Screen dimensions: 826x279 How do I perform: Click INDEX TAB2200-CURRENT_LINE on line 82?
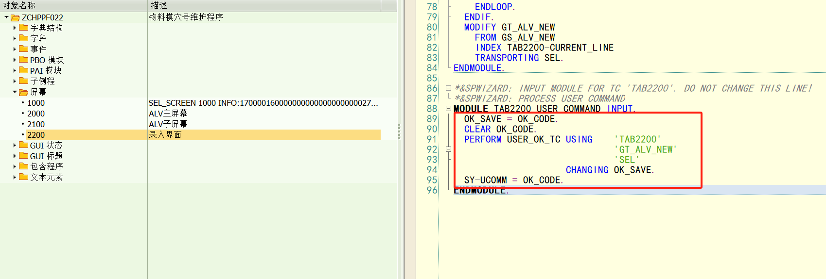coord(545,48)
